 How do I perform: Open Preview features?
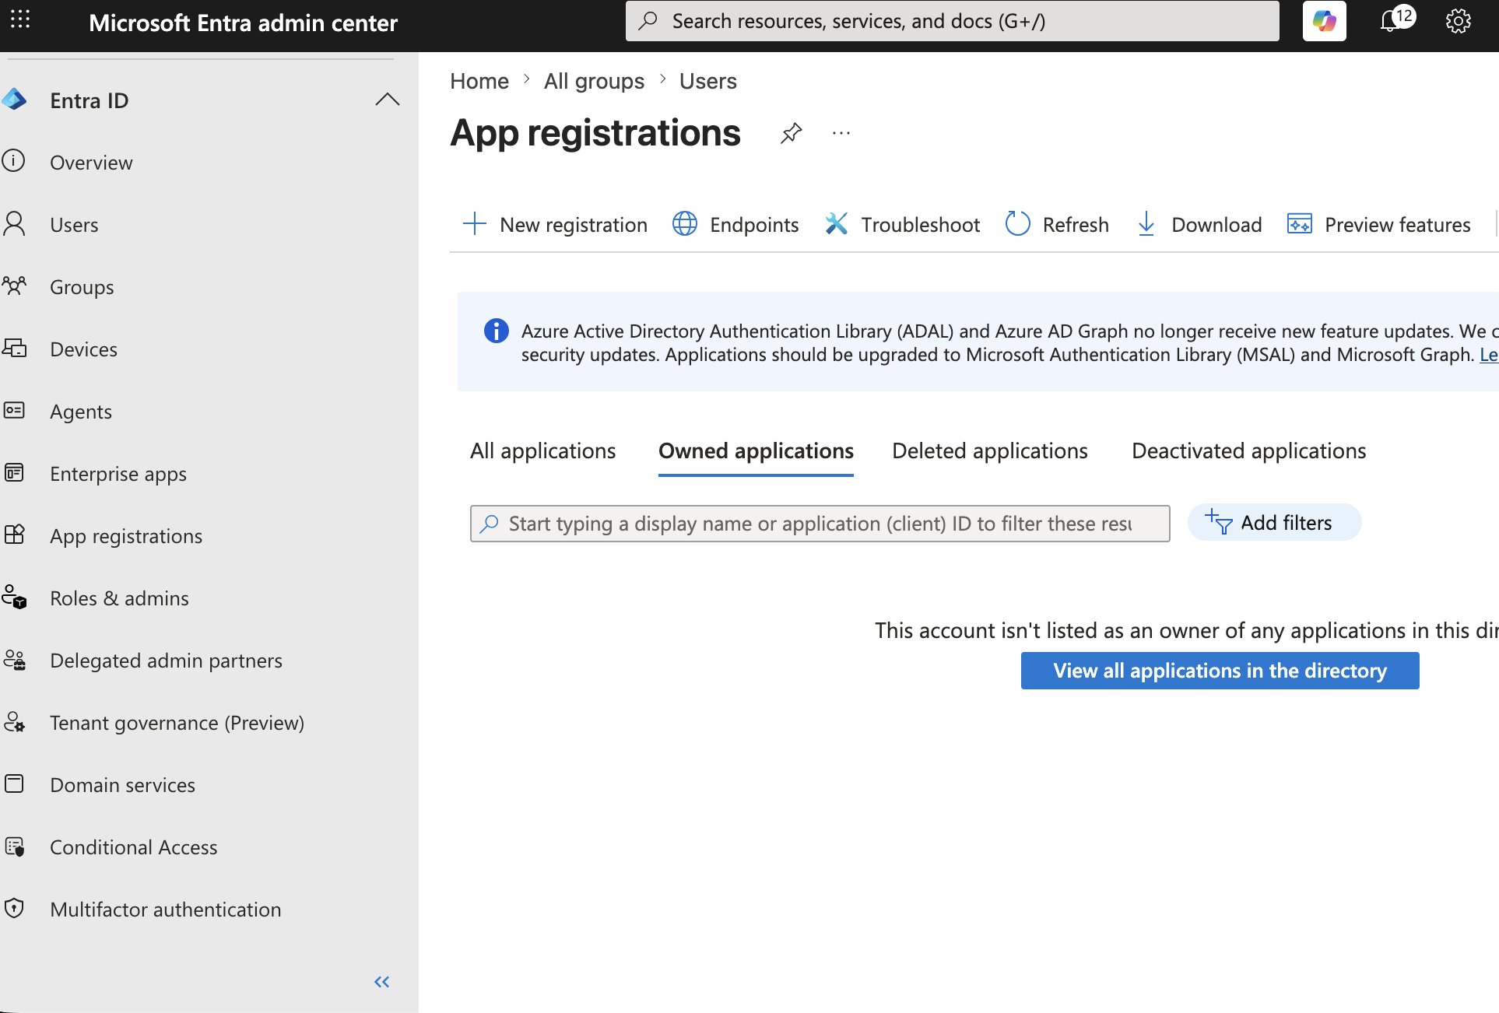pyautogui.click(x=1378, y=225)
